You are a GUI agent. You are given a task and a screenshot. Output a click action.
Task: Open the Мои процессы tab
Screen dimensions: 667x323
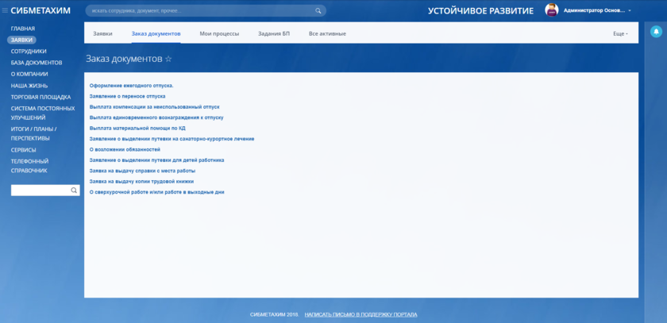point(219,33)
